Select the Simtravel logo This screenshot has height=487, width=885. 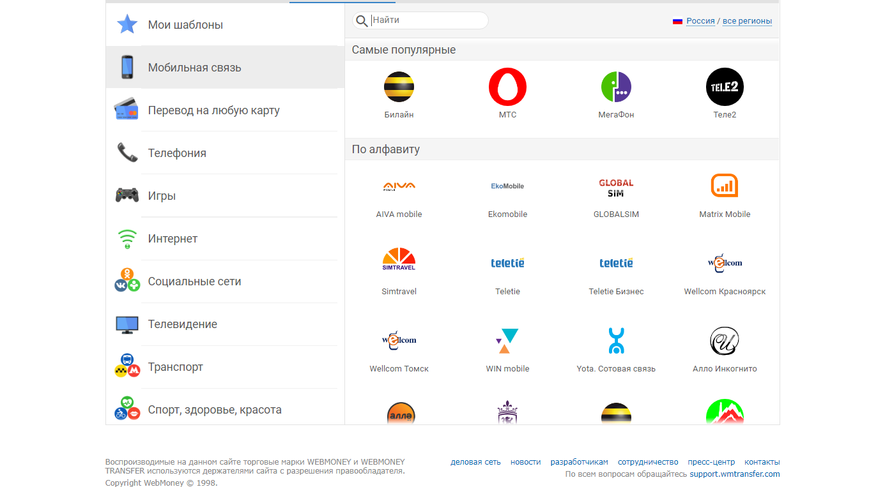399,259
